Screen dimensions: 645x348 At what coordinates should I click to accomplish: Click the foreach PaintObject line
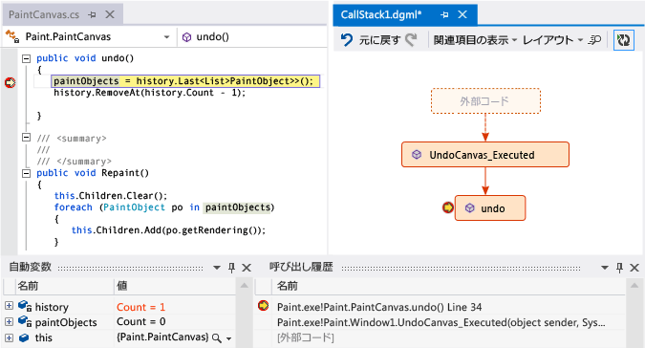pyautogui.click(x=164, y=207)
